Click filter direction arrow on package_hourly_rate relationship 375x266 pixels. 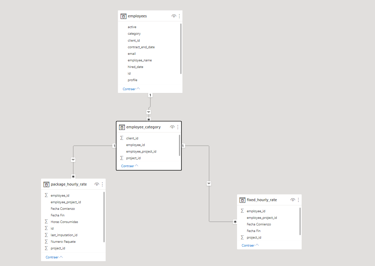click(73, 160)
